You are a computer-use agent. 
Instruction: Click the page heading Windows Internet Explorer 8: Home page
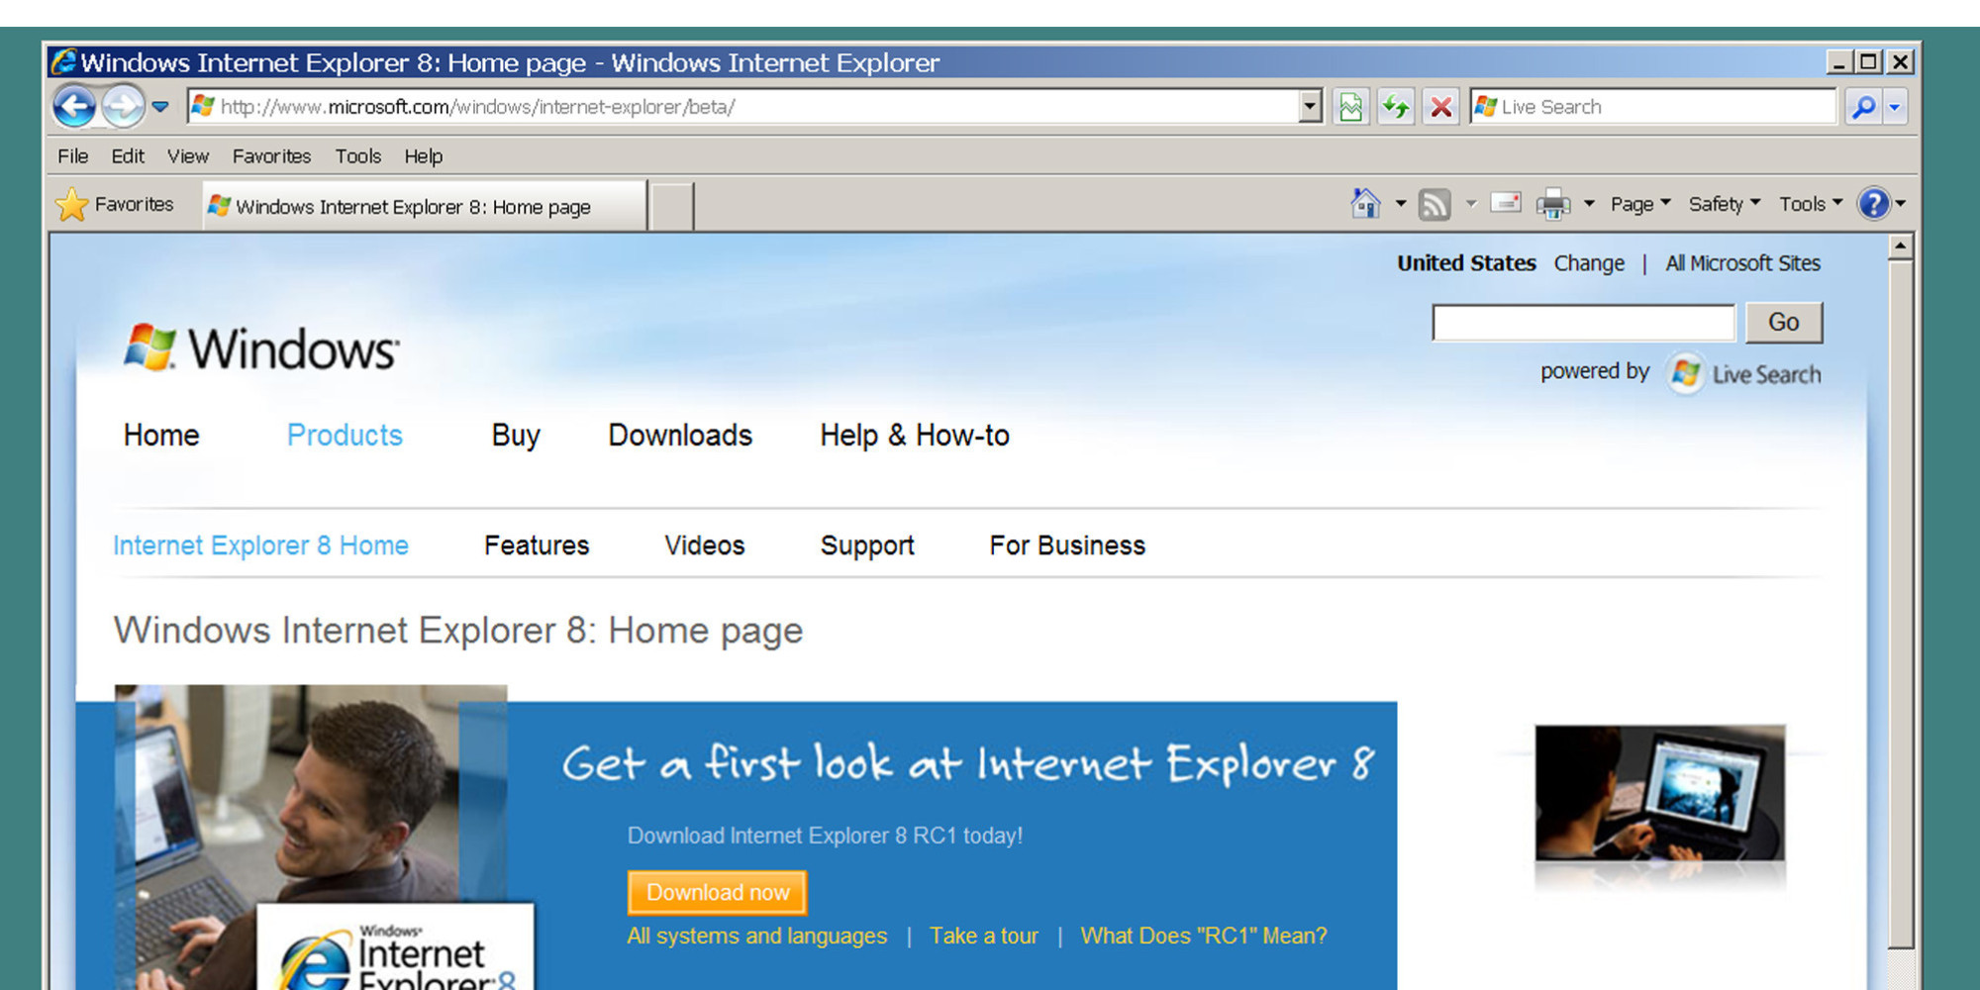click(458, 631)
